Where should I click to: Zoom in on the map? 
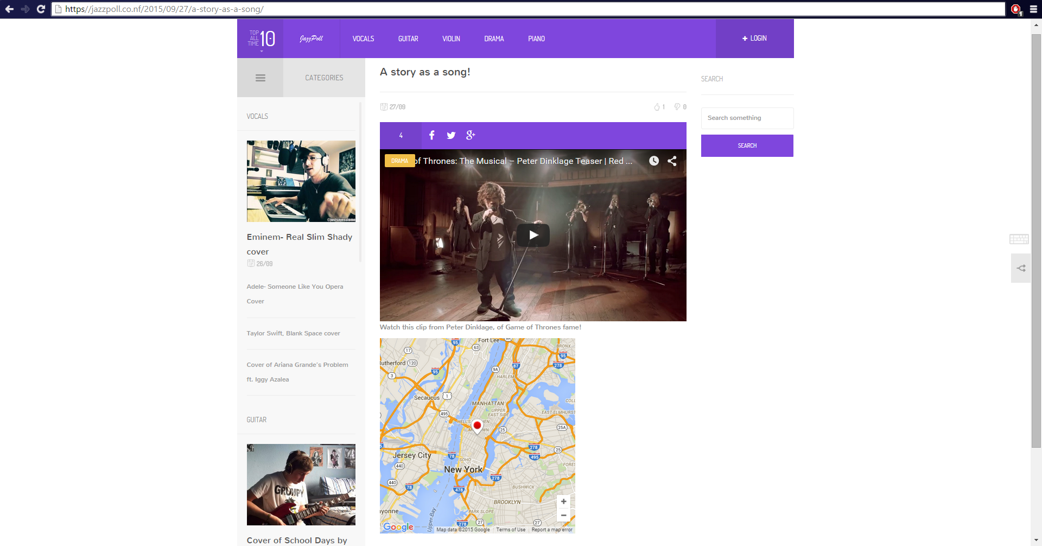(563, 501)
